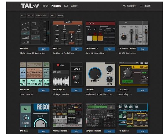The image size is (165, 134).
Task: Filter plugins by VST format
Action: tap(23, 16)
